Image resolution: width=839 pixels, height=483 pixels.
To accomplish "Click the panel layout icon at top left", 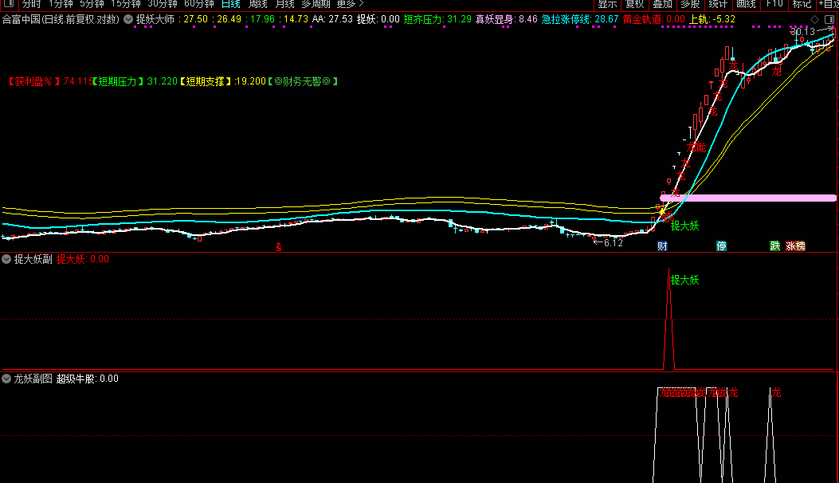I will point(8,3).
